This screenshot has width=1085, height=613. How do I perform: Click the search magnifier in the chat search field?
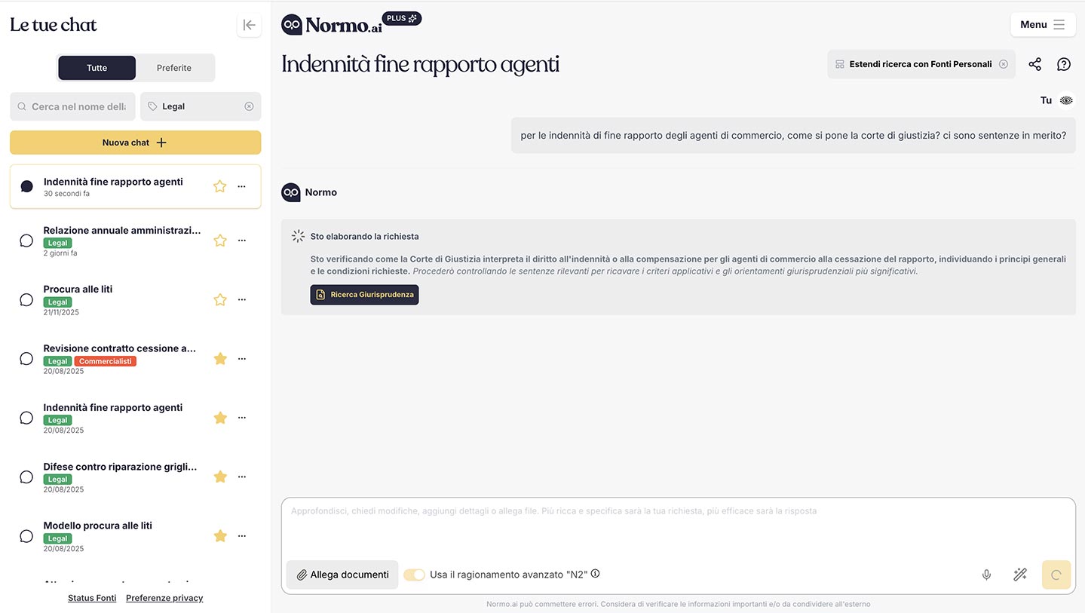(x=21, y=106)
